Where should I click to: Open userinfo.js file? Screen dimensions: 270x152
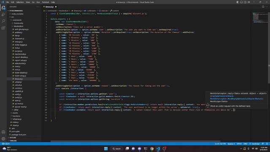[19, 91]
